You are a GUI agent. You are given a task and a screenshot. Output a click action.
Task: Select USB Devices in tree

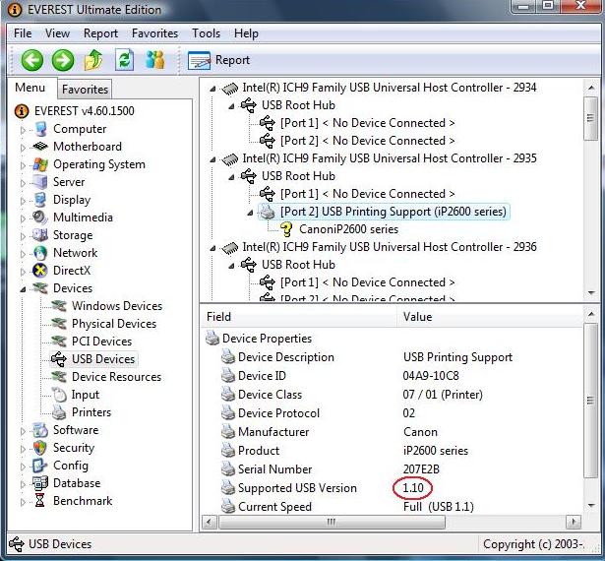103,359
